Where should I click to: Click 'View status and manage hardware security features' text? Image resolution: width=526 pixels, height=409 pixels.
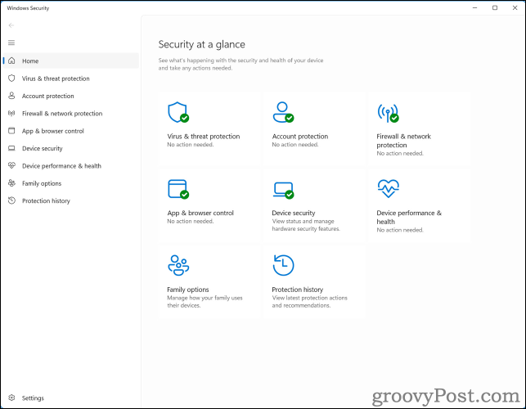[306, 225]
